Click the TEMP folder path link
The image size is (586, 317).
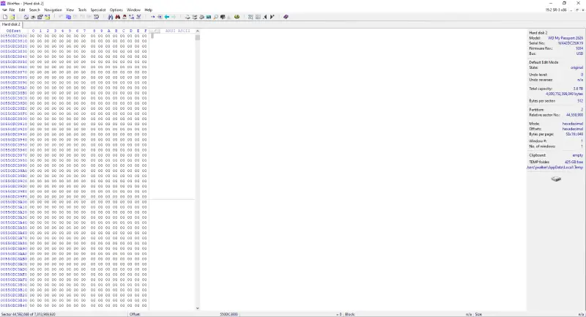555,167
